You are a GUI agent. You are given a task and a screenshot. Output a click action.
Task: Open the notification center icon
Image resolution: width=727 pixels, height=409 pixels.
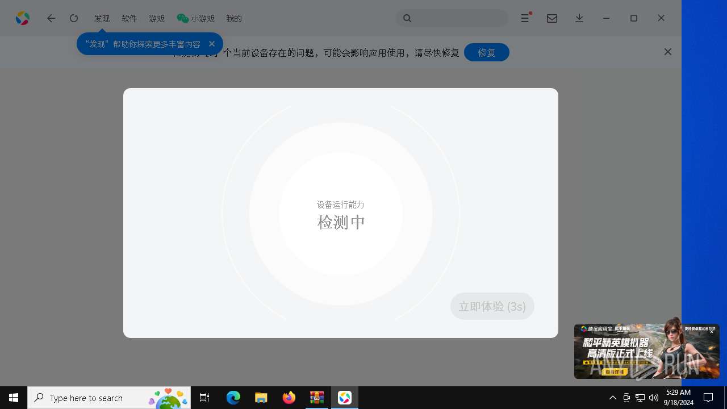point(708,398)
